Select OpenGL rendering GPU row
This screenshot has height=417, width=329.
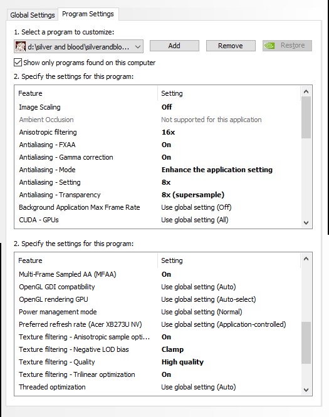tap(158, 299)
